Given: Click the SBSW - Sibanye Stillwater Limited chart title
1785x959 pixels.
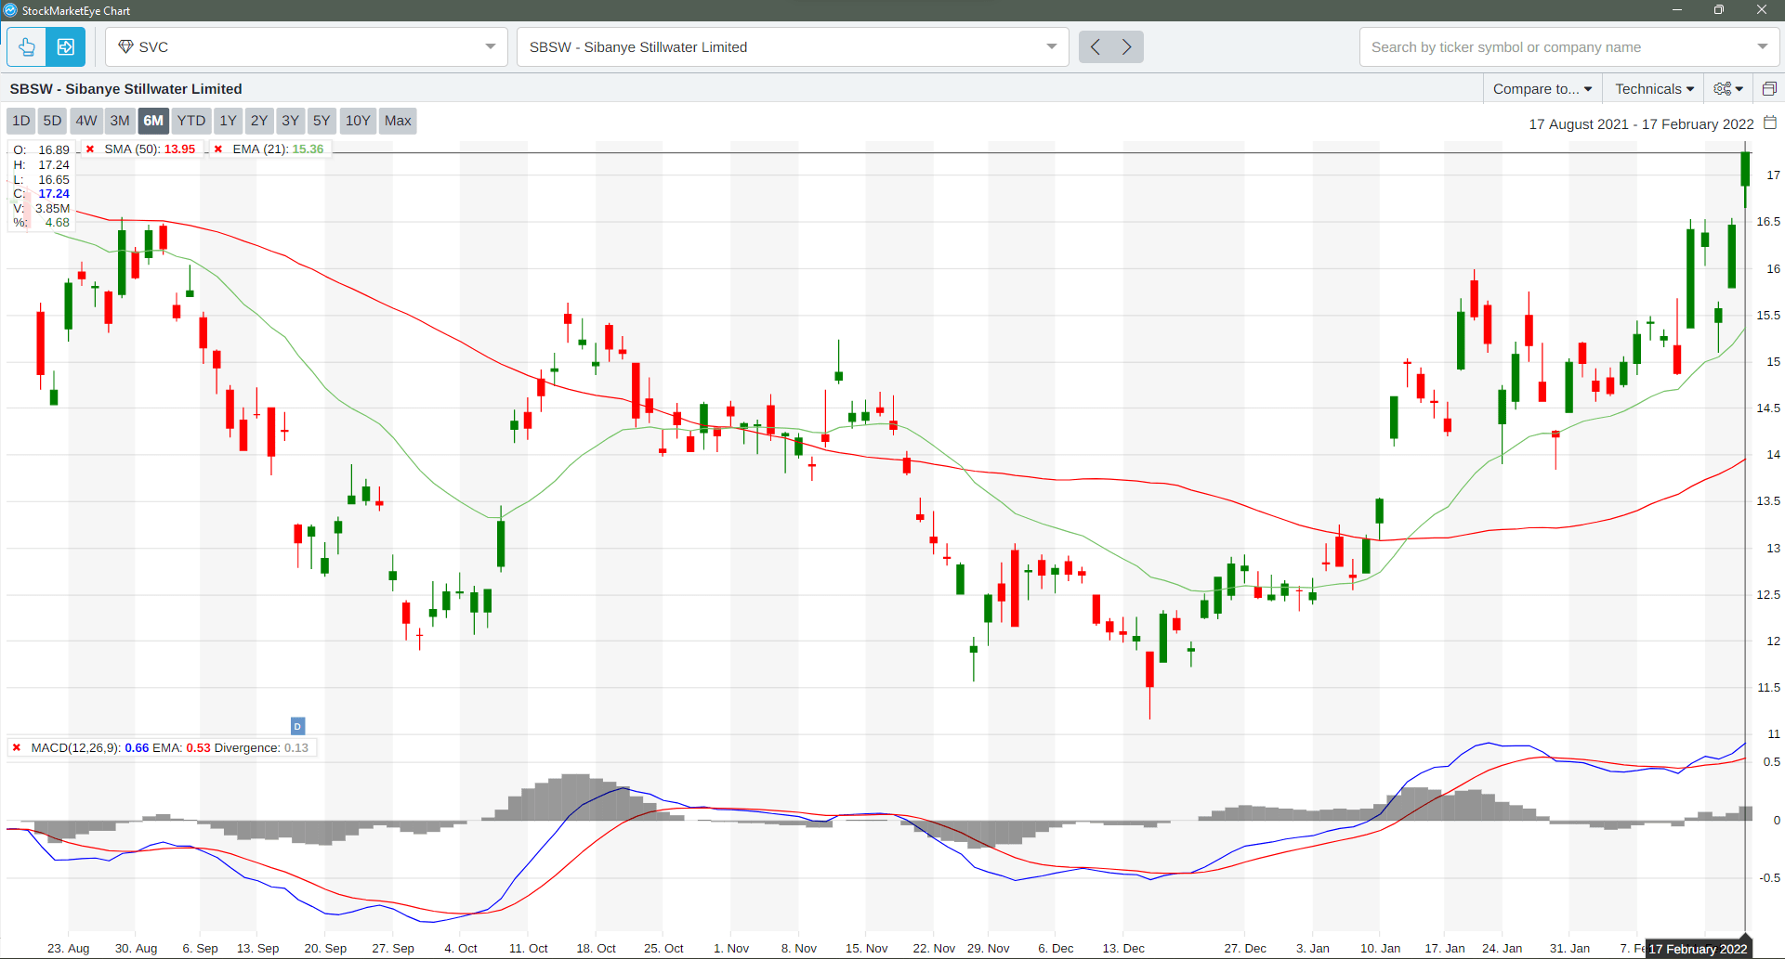Looking at the screenshot, I should (125, 88).
